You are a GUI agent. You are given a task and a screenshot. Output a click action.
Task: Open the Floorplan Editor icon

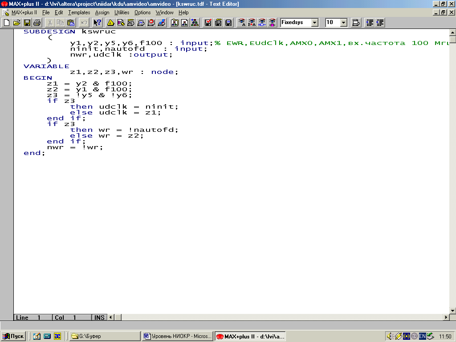[121, 22]
